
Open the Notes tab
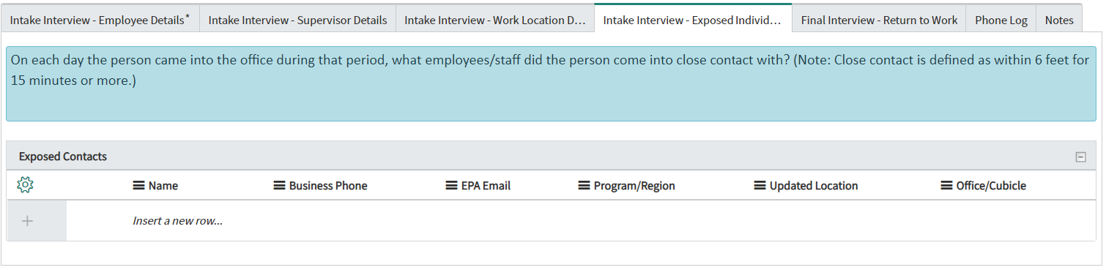point(1059,20)
